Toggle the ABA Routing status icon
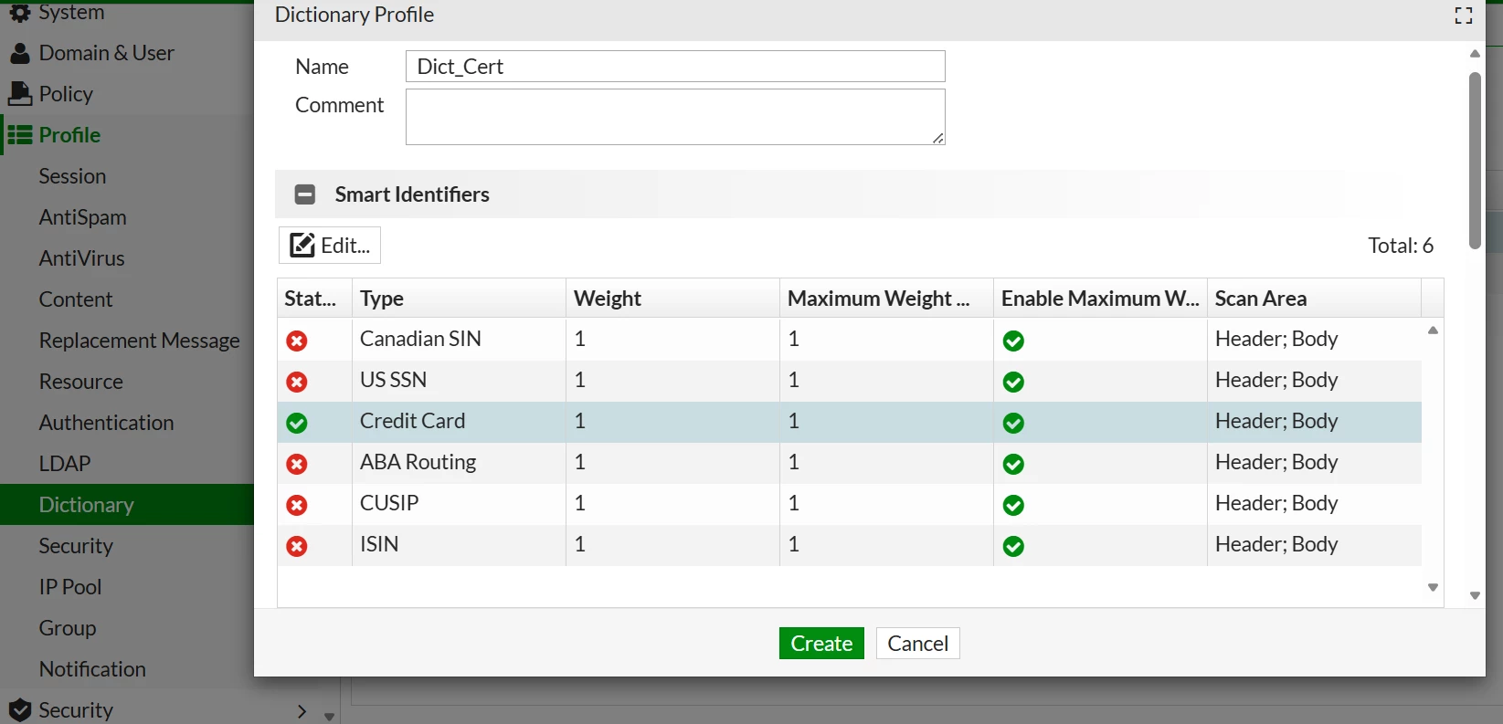The width and height of the screenshot is (1503, 724). 297,464
